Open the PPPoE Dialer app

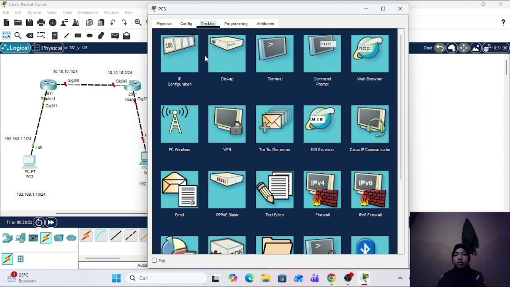click(227, 189)
